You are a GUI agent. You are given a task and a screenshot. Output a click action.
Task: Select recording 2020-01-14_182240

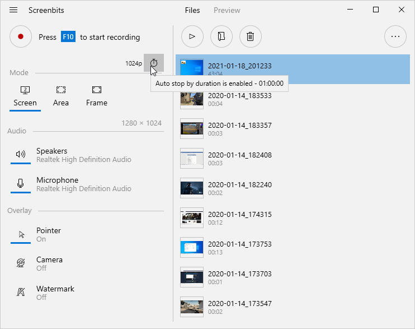(x=293, y=188)
